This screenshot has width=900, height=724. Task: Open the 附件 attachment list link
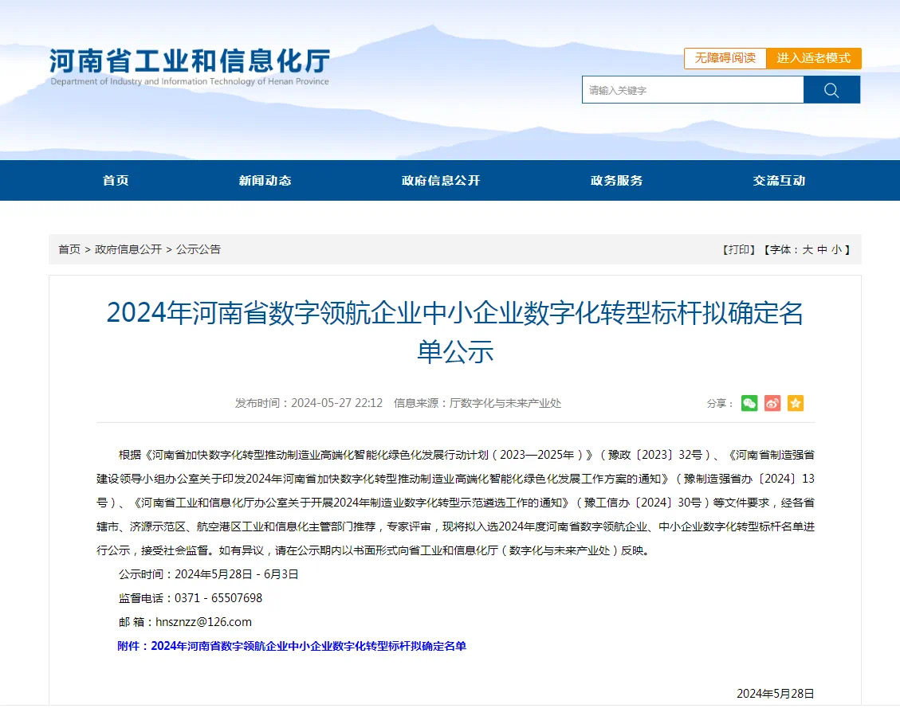pyautogui.click(x=292, y=646)
